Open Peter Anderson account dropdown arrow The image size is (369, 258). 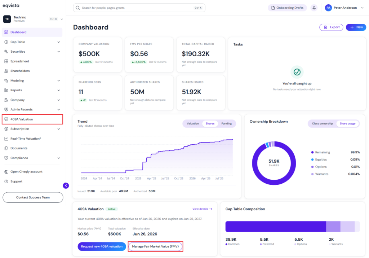point(362,8)
